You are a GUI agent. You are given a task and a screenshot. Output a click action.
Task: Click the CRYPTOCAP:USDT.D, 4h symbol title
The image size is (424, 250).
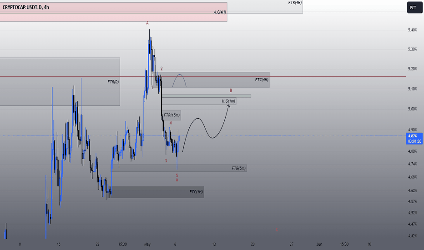[25, 7]
